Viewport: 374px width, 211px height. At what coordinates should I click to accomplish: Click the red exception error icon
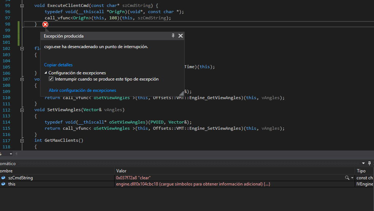tap(45, 24)
